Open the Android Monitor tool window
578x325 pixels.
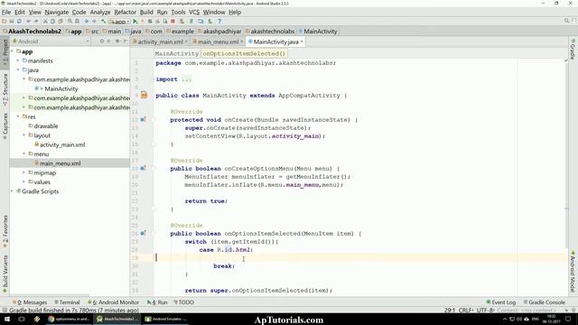click(x=113, y=302)
